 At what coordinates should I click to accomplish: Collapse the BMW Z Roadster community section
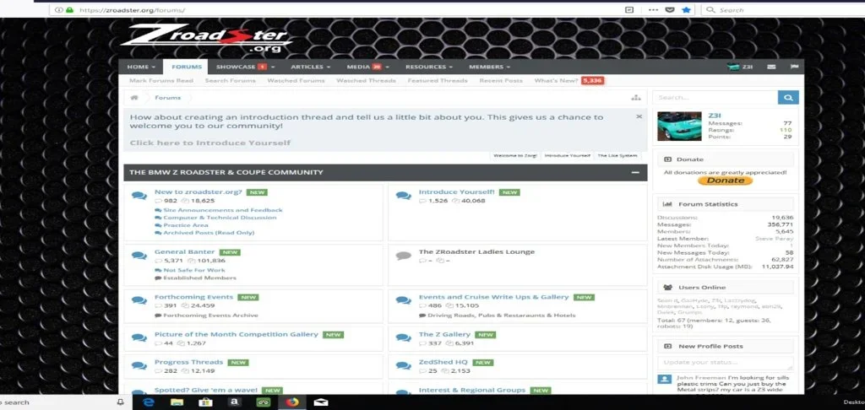(x=635, y=172)
